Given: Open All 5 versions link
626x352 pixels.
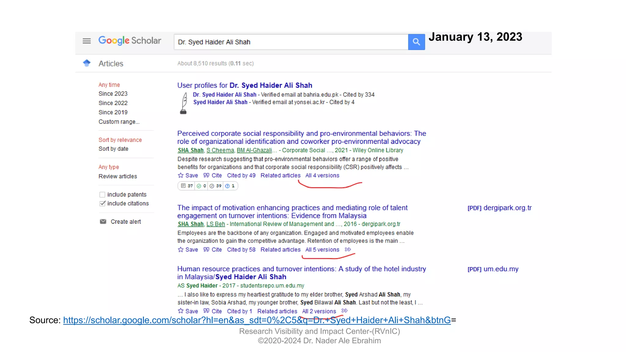Looking at the screenshot, I should point(322,250).
